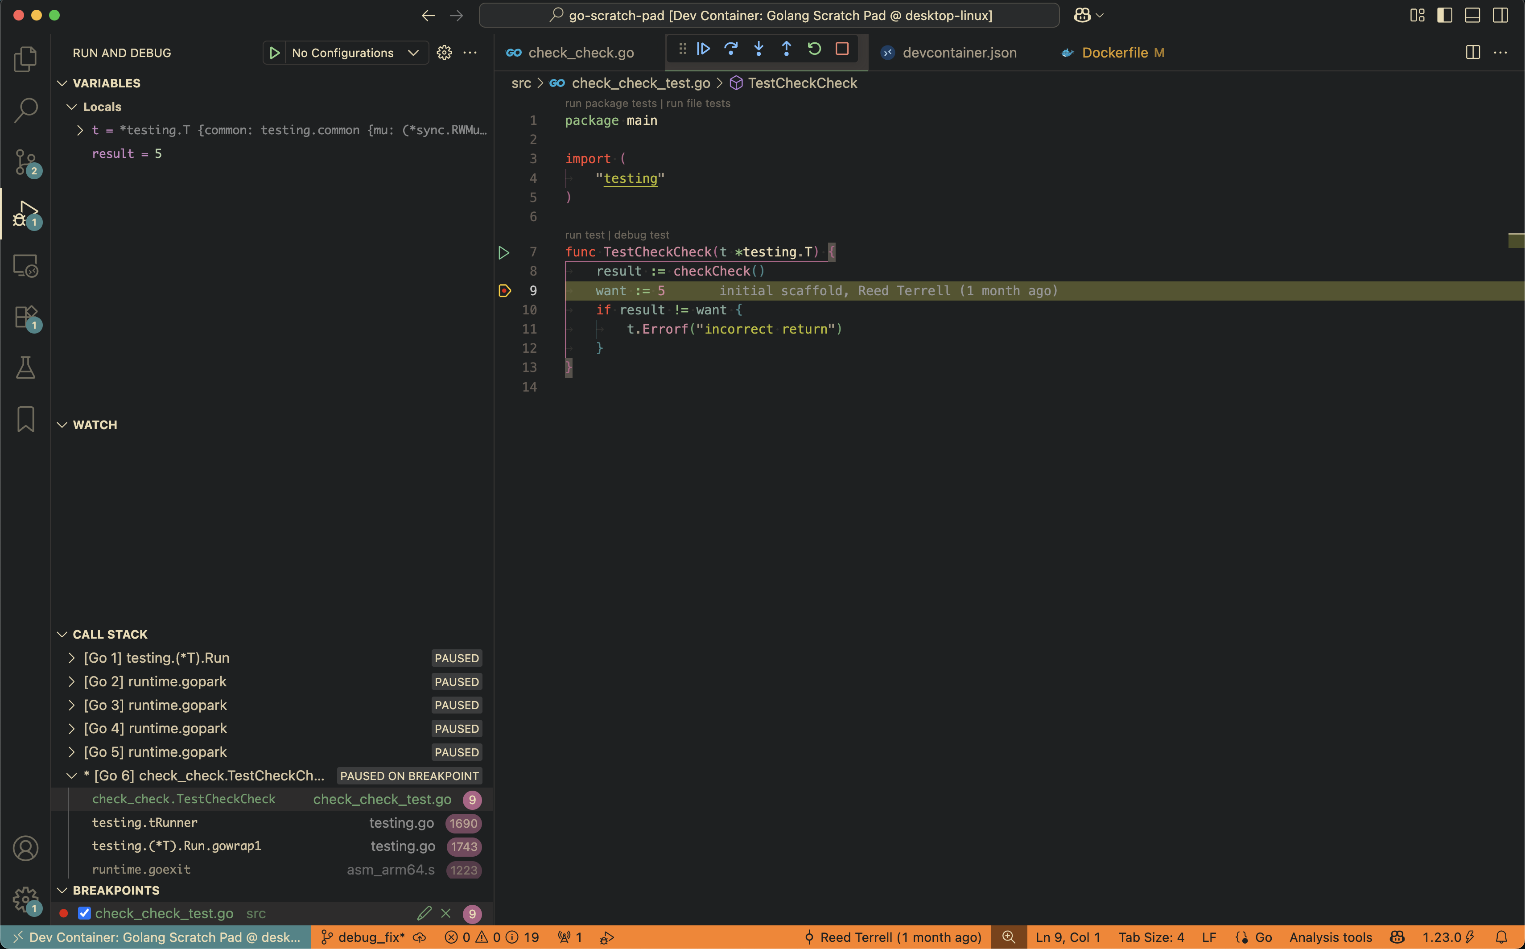Uncheck the check_check_test.go breakpoint checkbox
The height and width of the screenshot is (949, 1525).
[x=84, y=913]
